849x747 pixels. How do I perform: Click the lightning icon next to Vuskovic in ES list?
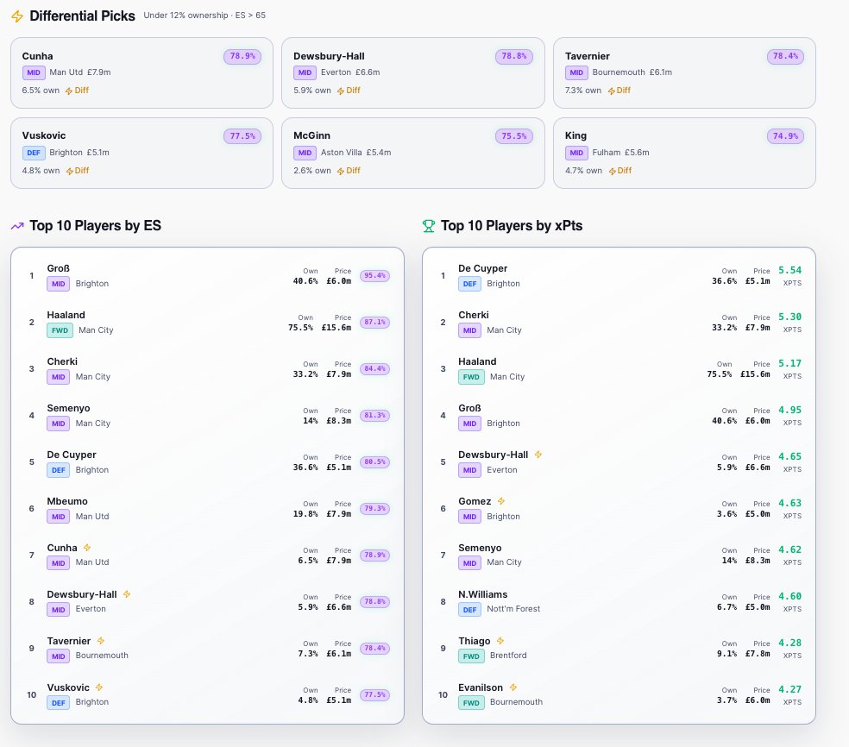[x=99, y=687]
